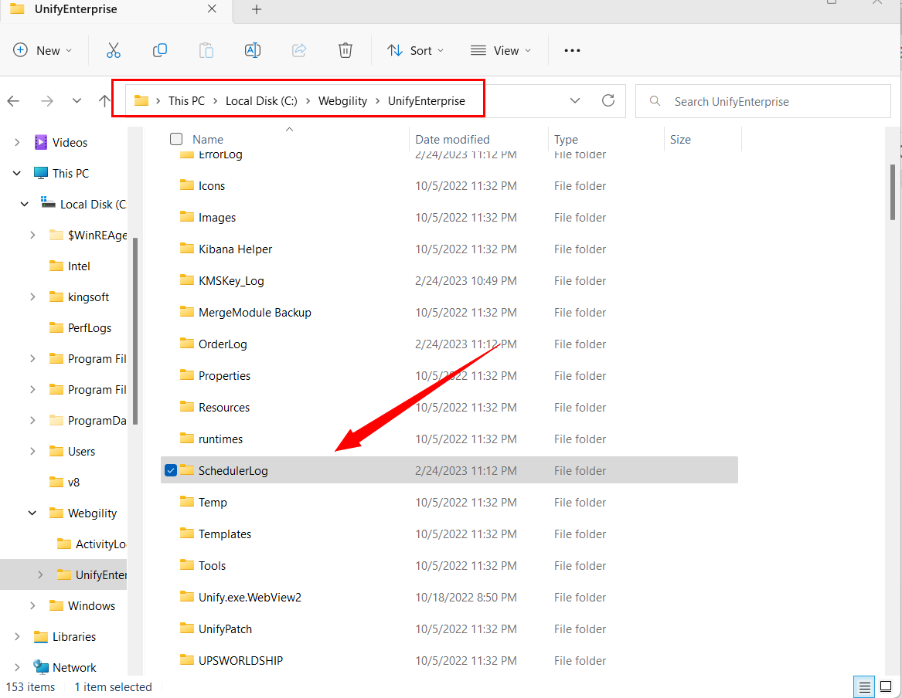Click the Videos library icon in sidebar

(40, 142)
